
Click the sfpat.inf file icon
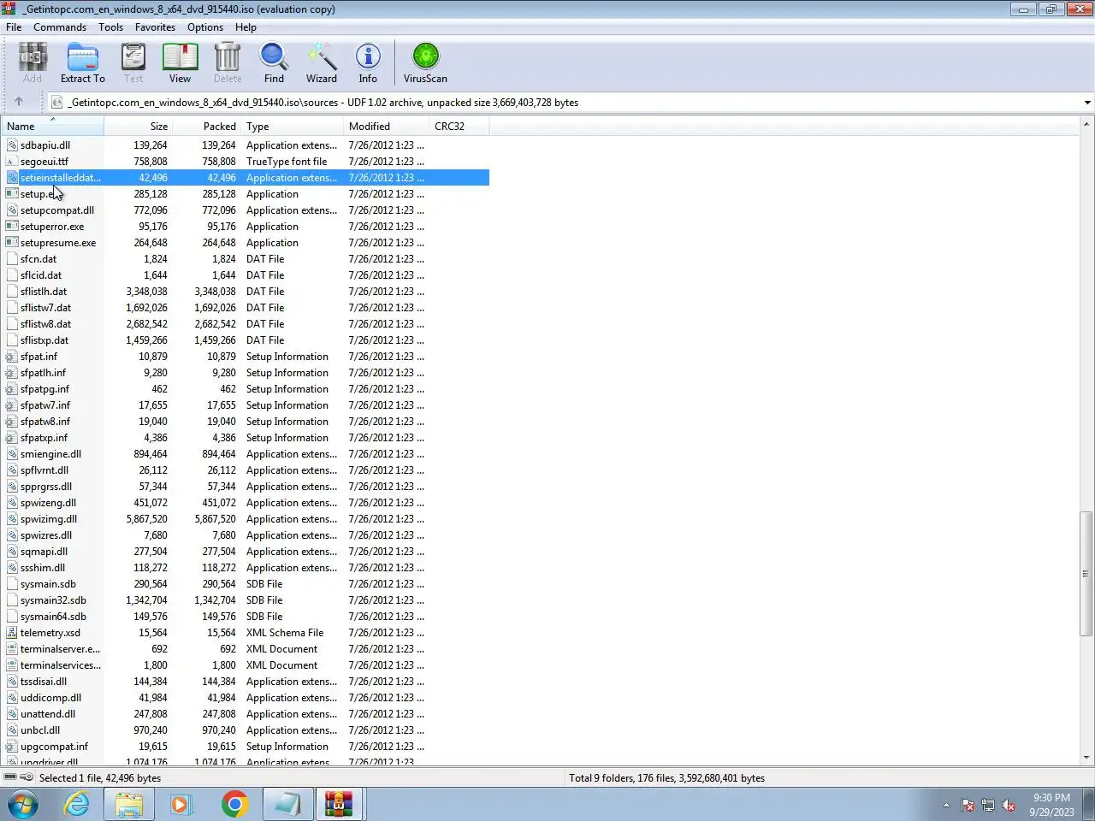[x=12, y=357]
